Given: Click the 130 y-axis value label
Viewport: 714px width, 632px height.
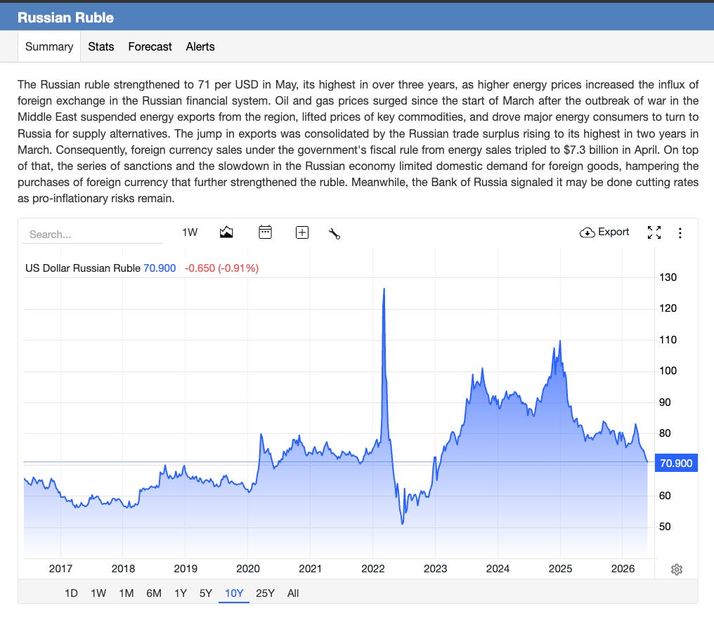Looking at the screenshot, I should point(668,277).
